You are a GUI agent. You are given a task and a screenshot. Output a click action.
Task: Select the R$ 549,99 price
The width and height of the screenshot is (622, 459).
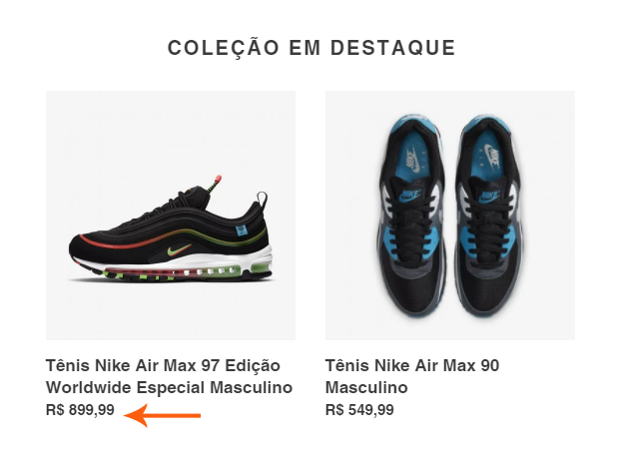(x=359, y=409)
